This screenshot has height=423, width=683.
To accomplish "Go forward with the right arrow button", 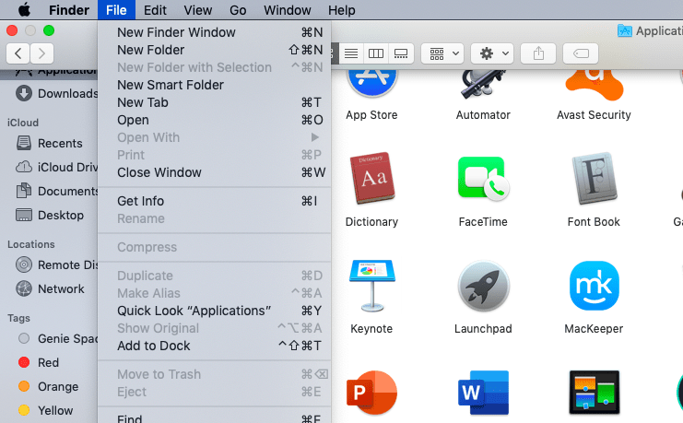I will pos(41,53).
